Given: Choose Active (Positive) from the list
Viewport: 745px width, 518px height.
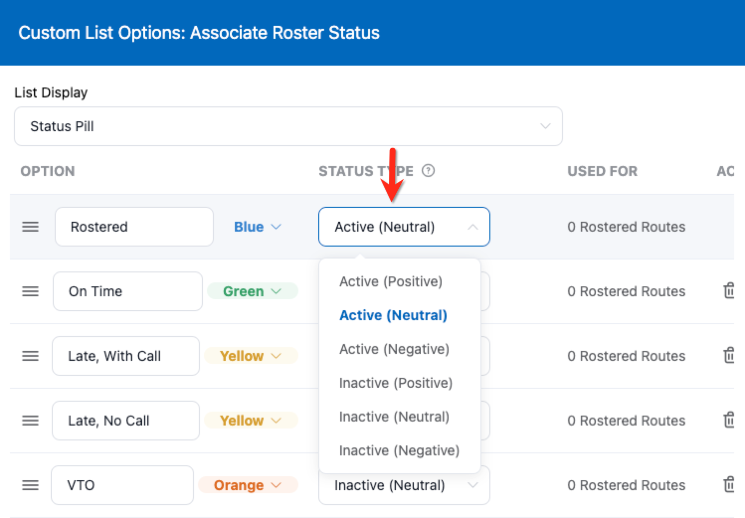Looking at the screenshot, I should click(390, 281).
